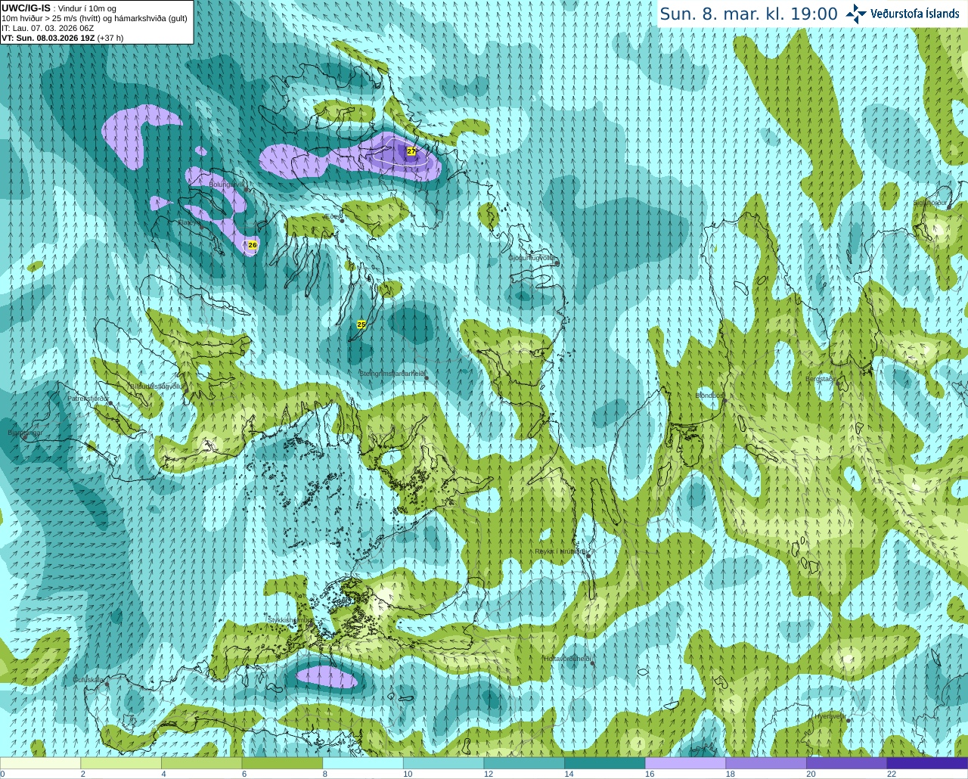Click the "VT: Sun. 08.03.2026 19Z (+37 h)" line
Image resolution: width=968 pixels, height=779 pixels.
63,38
